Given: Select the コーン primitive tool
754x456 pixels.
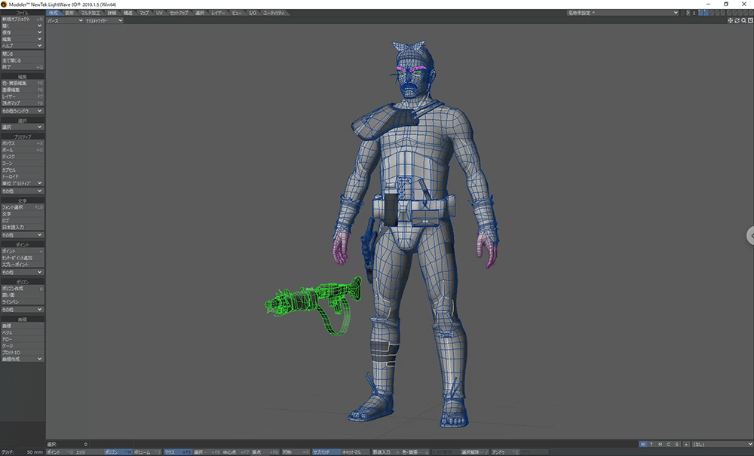Looking at the screenshot, I should 22,164.
